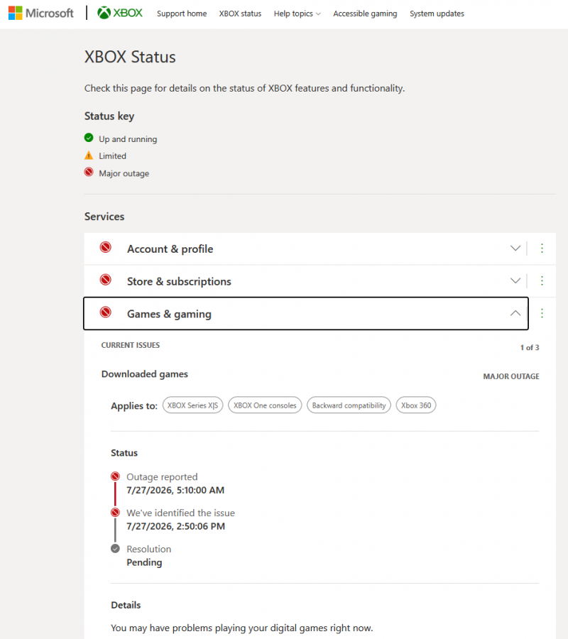This screenshot has height=639, width=568.
Task: Click the XBOX logo in header
Action: point(120,13)
